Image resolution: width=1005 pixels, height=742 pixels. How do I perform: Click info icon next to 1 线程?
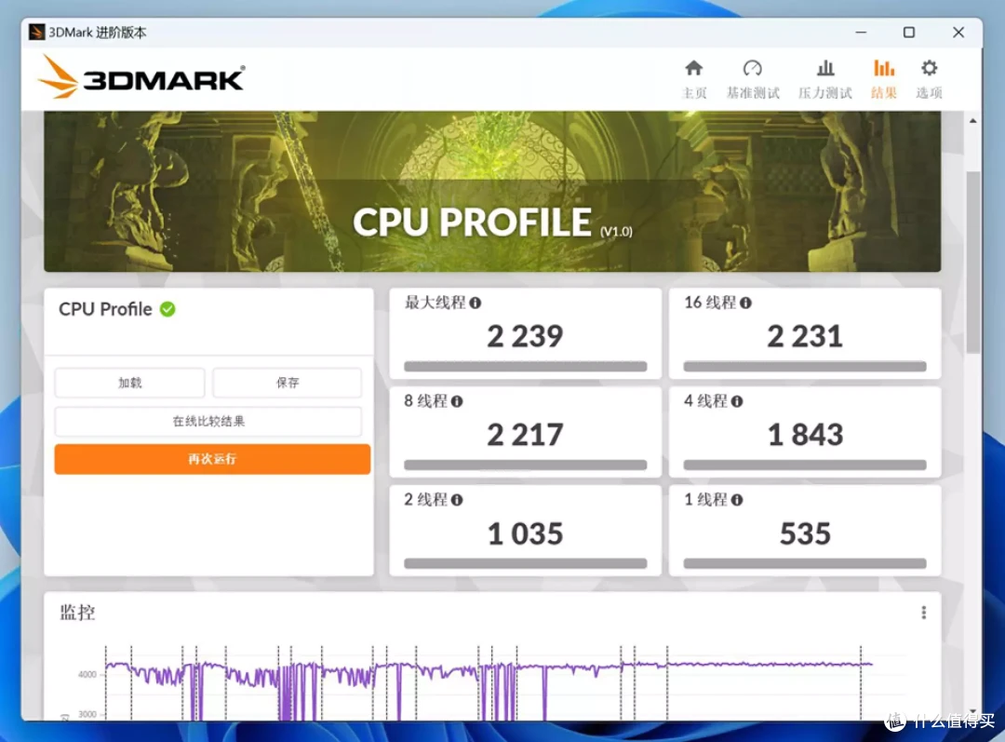tap(737, 500)
